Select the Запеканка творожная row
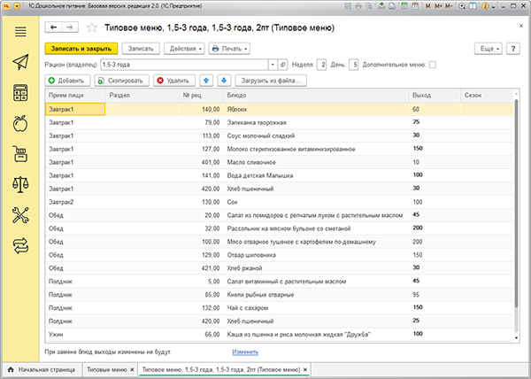 click(280, 122)
